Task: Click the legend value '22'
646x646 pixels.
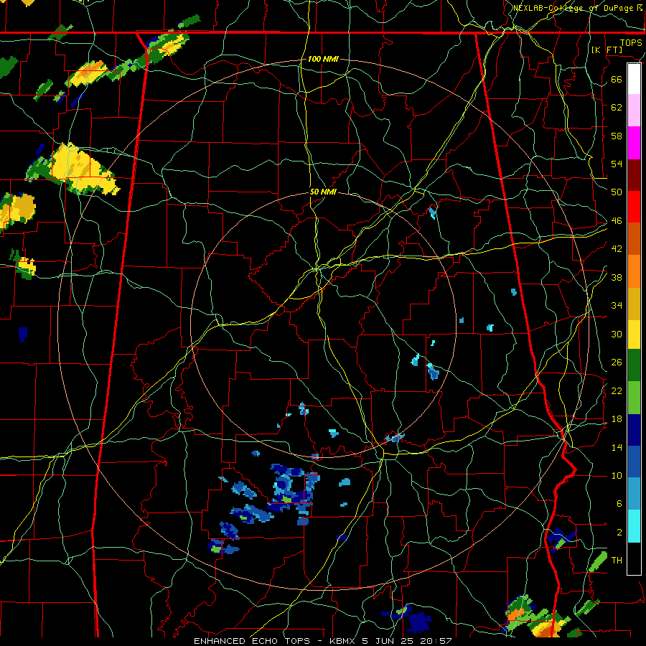Action: [617, 390]
